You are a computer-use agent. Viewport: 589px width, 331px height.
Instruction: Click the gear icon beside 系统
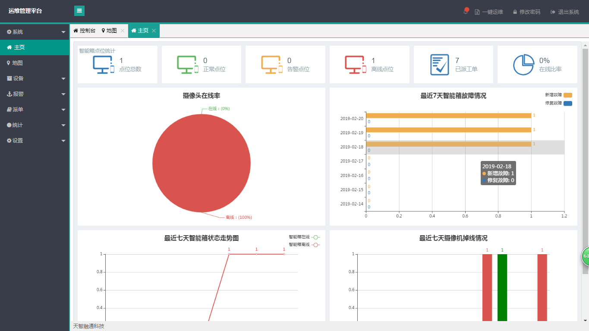pyautogui.click(x=9, y=32)
